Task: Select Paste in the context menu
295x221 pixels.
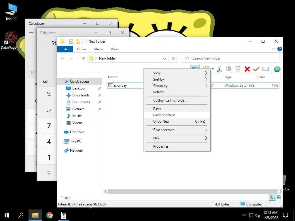Action: [x=177, y=108]
